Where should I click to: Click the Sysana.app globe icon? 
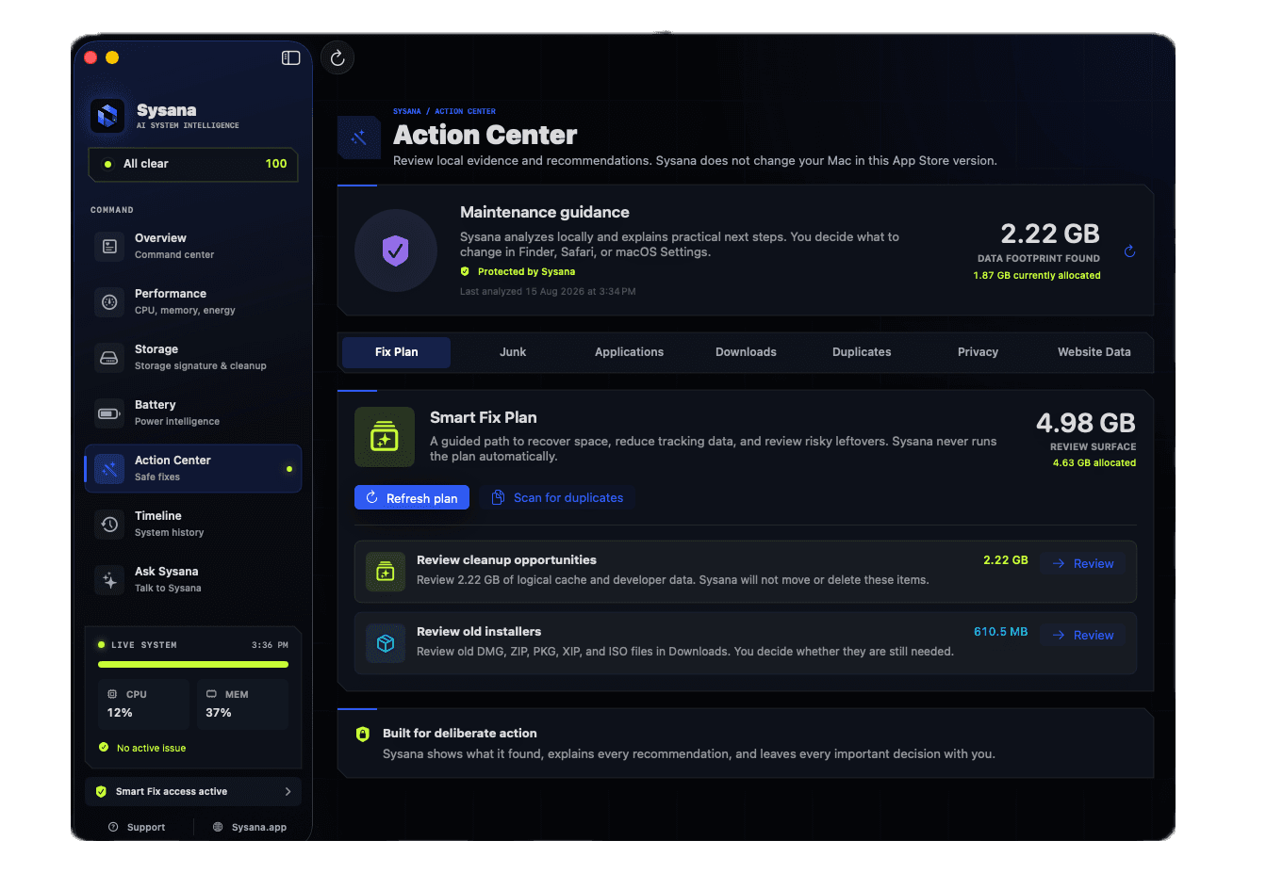[x=218, y=827]
